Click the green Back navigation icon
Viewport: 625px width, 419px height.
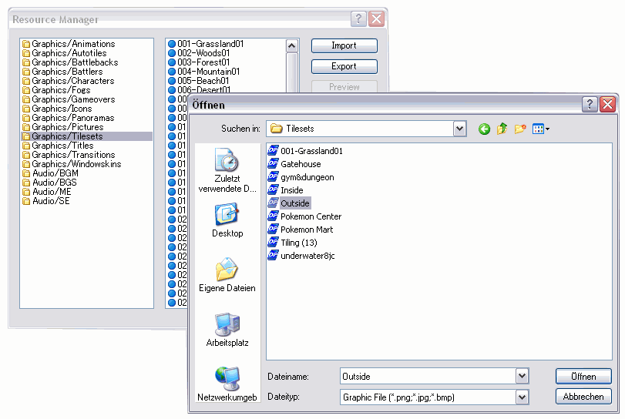[x=484, y=129]
